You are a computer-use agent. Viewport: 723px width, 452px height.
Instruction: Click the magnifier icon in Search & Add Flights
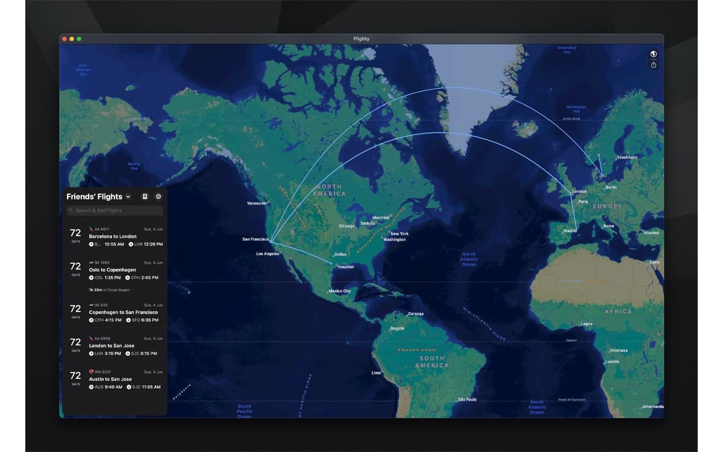point(72,211)
